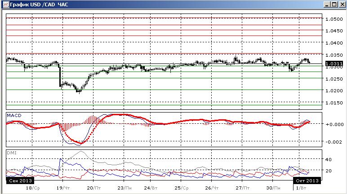Click the 'Окт 2013' month marker
This screenshot has width=347, height=194.
pyautogui.click(x=307, y=180)
